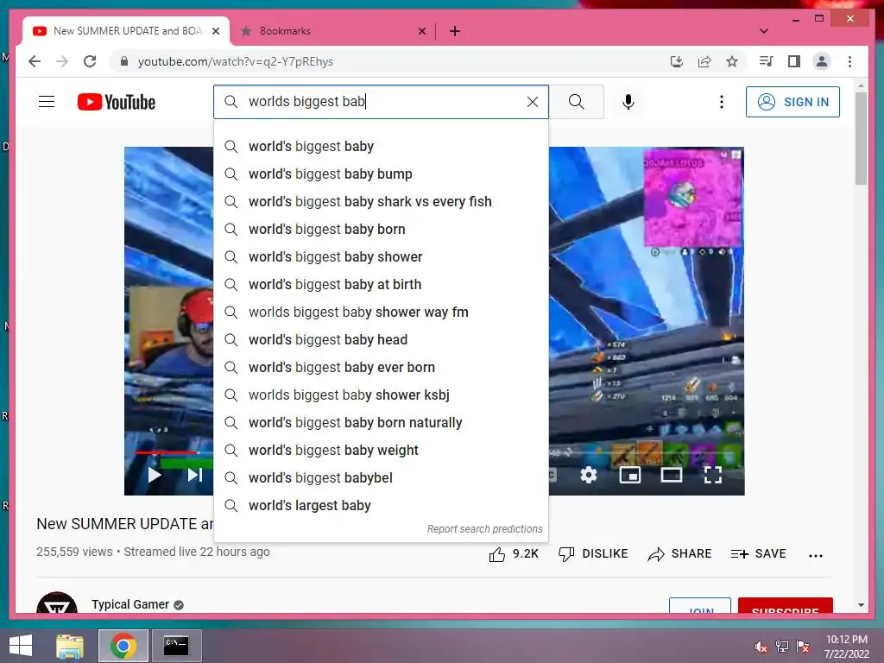Open the YouTube hamburger guide menu
This screenshot has height=663, width=884.
click(47, 102)
